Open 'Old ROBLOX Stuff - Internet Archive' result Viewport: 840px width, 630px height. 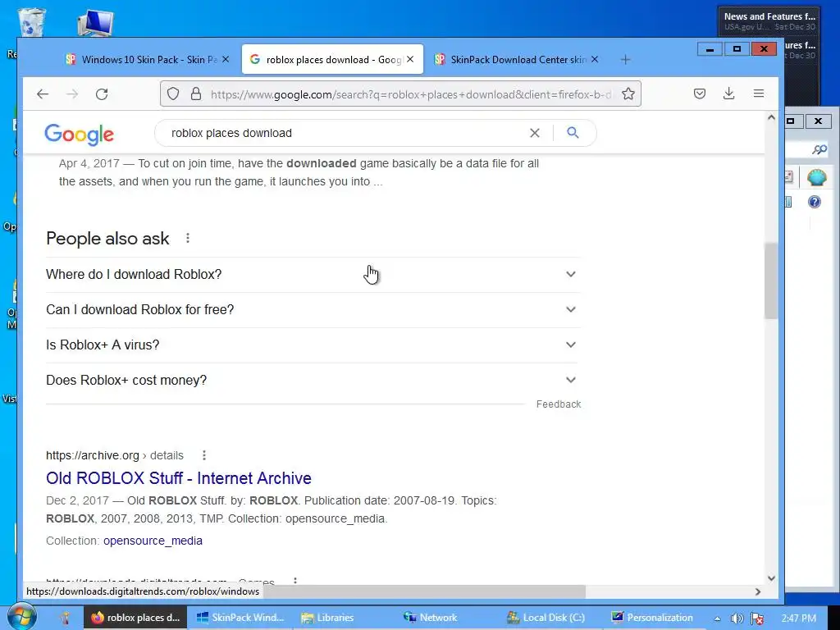click(x=179, y=478)
